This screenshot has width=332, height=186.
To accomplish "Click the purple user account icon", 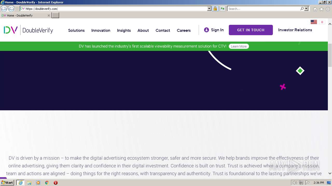I will (x=206, y=30).
